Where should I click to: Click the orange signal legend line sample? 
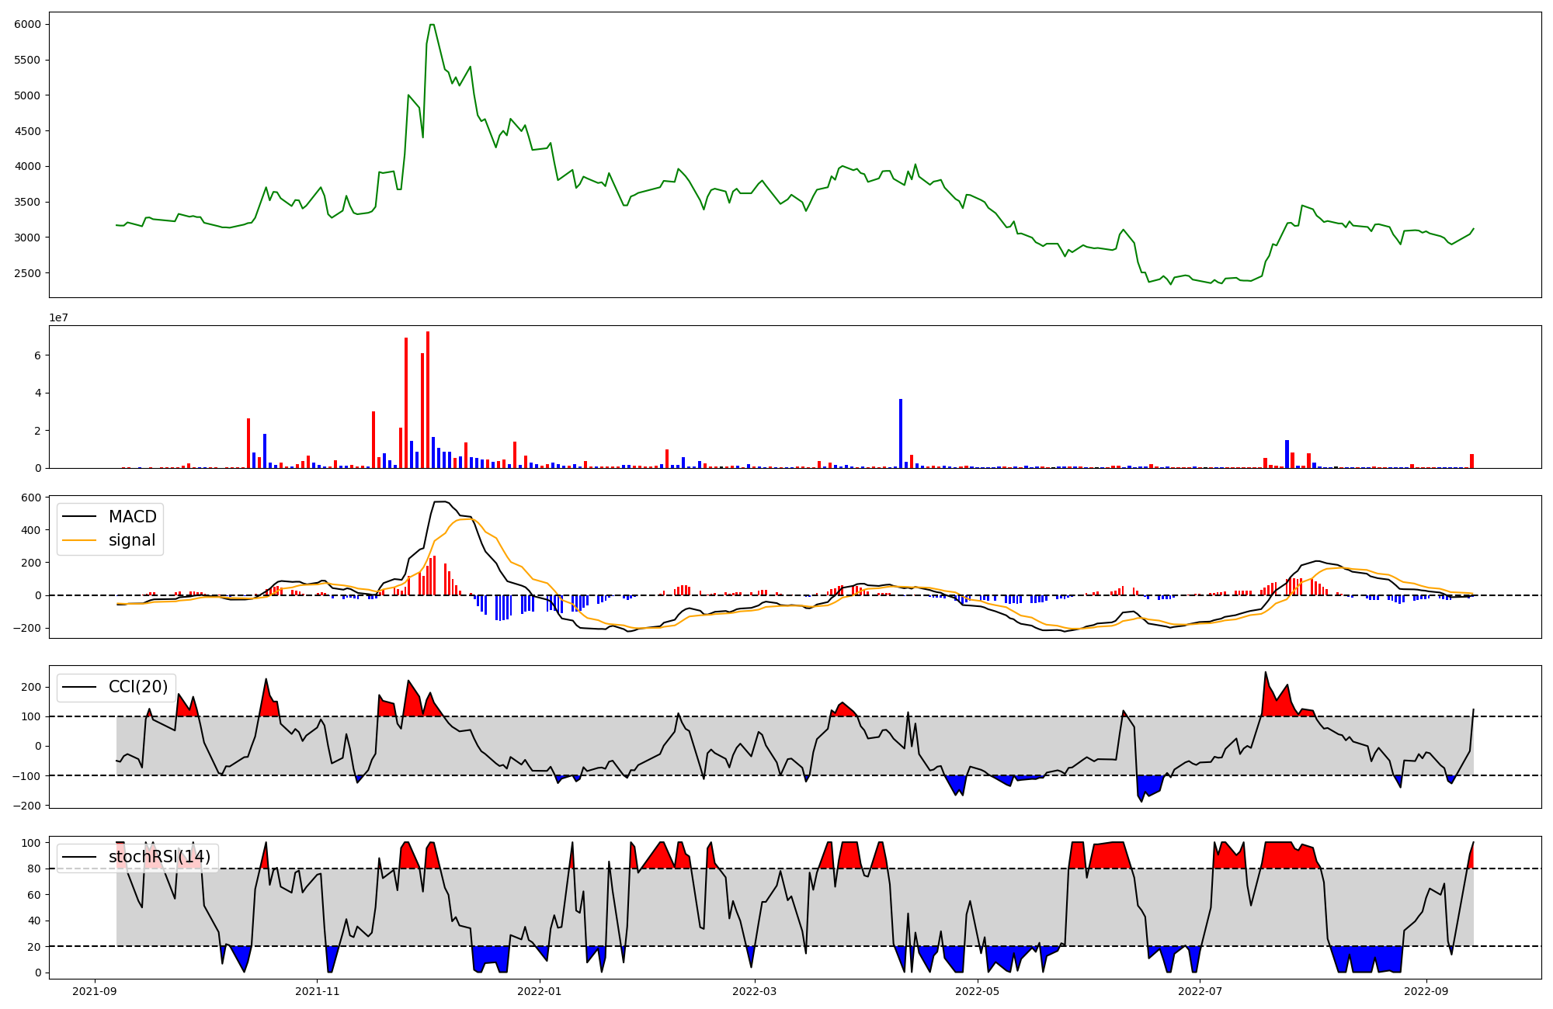[79, 541]
